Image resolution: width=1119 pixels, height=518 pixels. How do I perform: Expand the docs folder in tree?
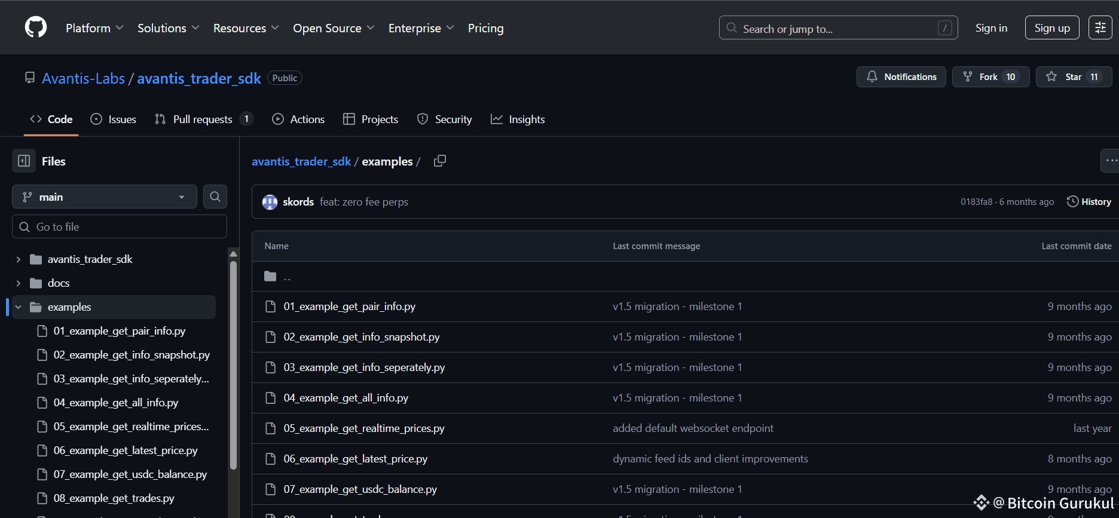click(19, 283)
